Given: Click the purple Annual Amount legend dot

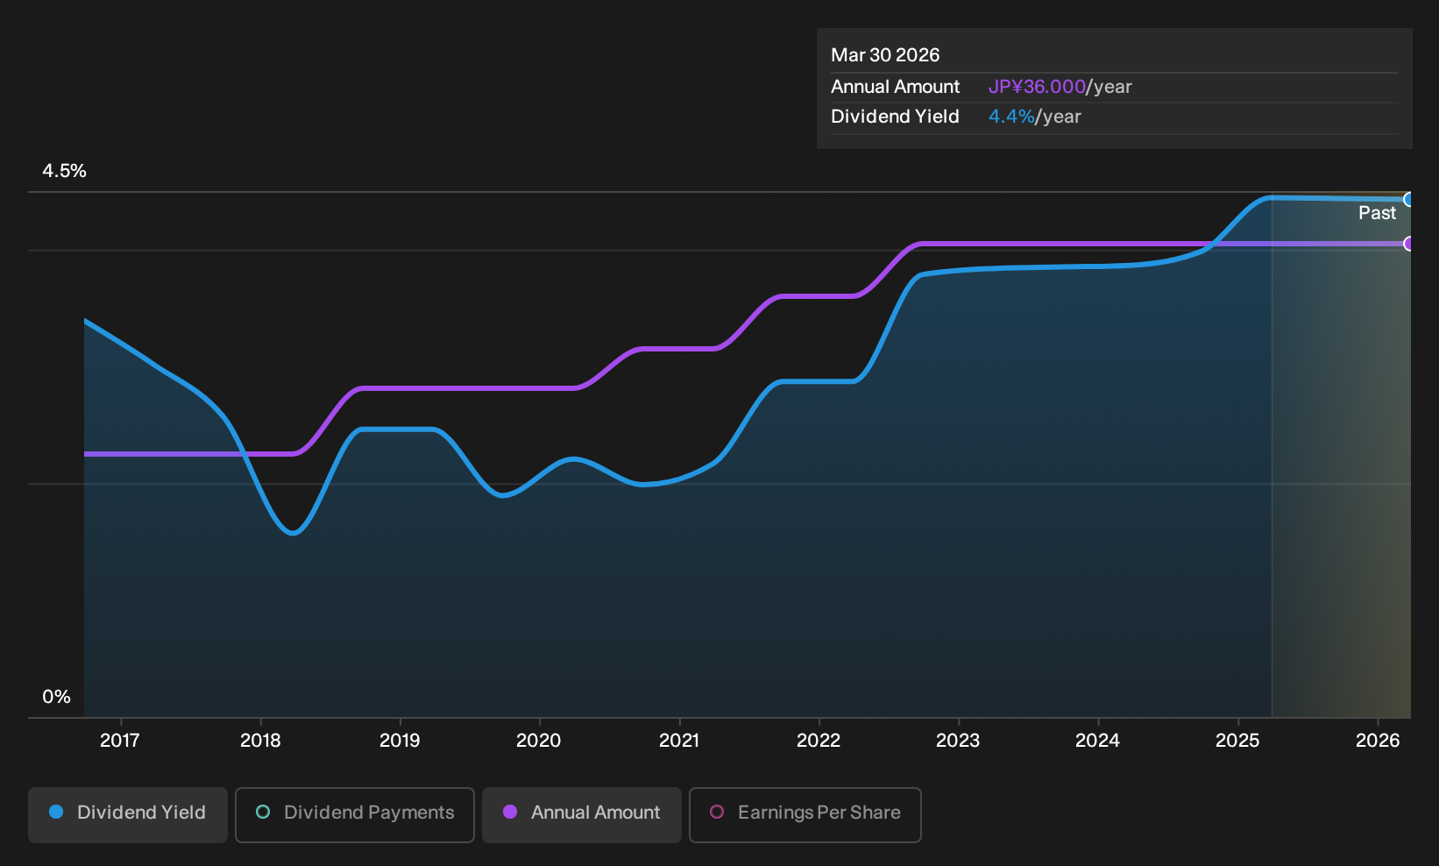Looking at the screenshot, I should pyautogui.click(x=510, y=813).
